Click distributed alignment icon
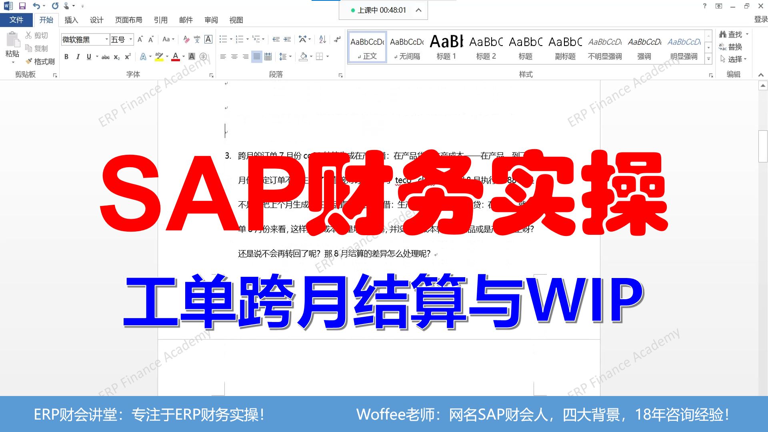768x432 pixels. [x=268, y=57]
